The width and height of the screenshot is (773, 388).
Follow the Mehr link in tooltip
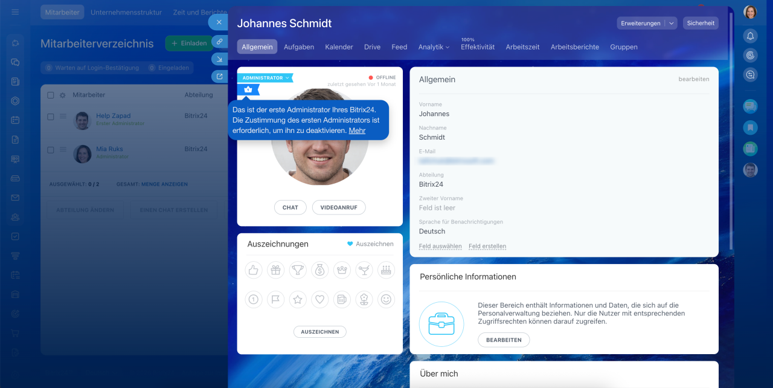[x=357, y=131]
